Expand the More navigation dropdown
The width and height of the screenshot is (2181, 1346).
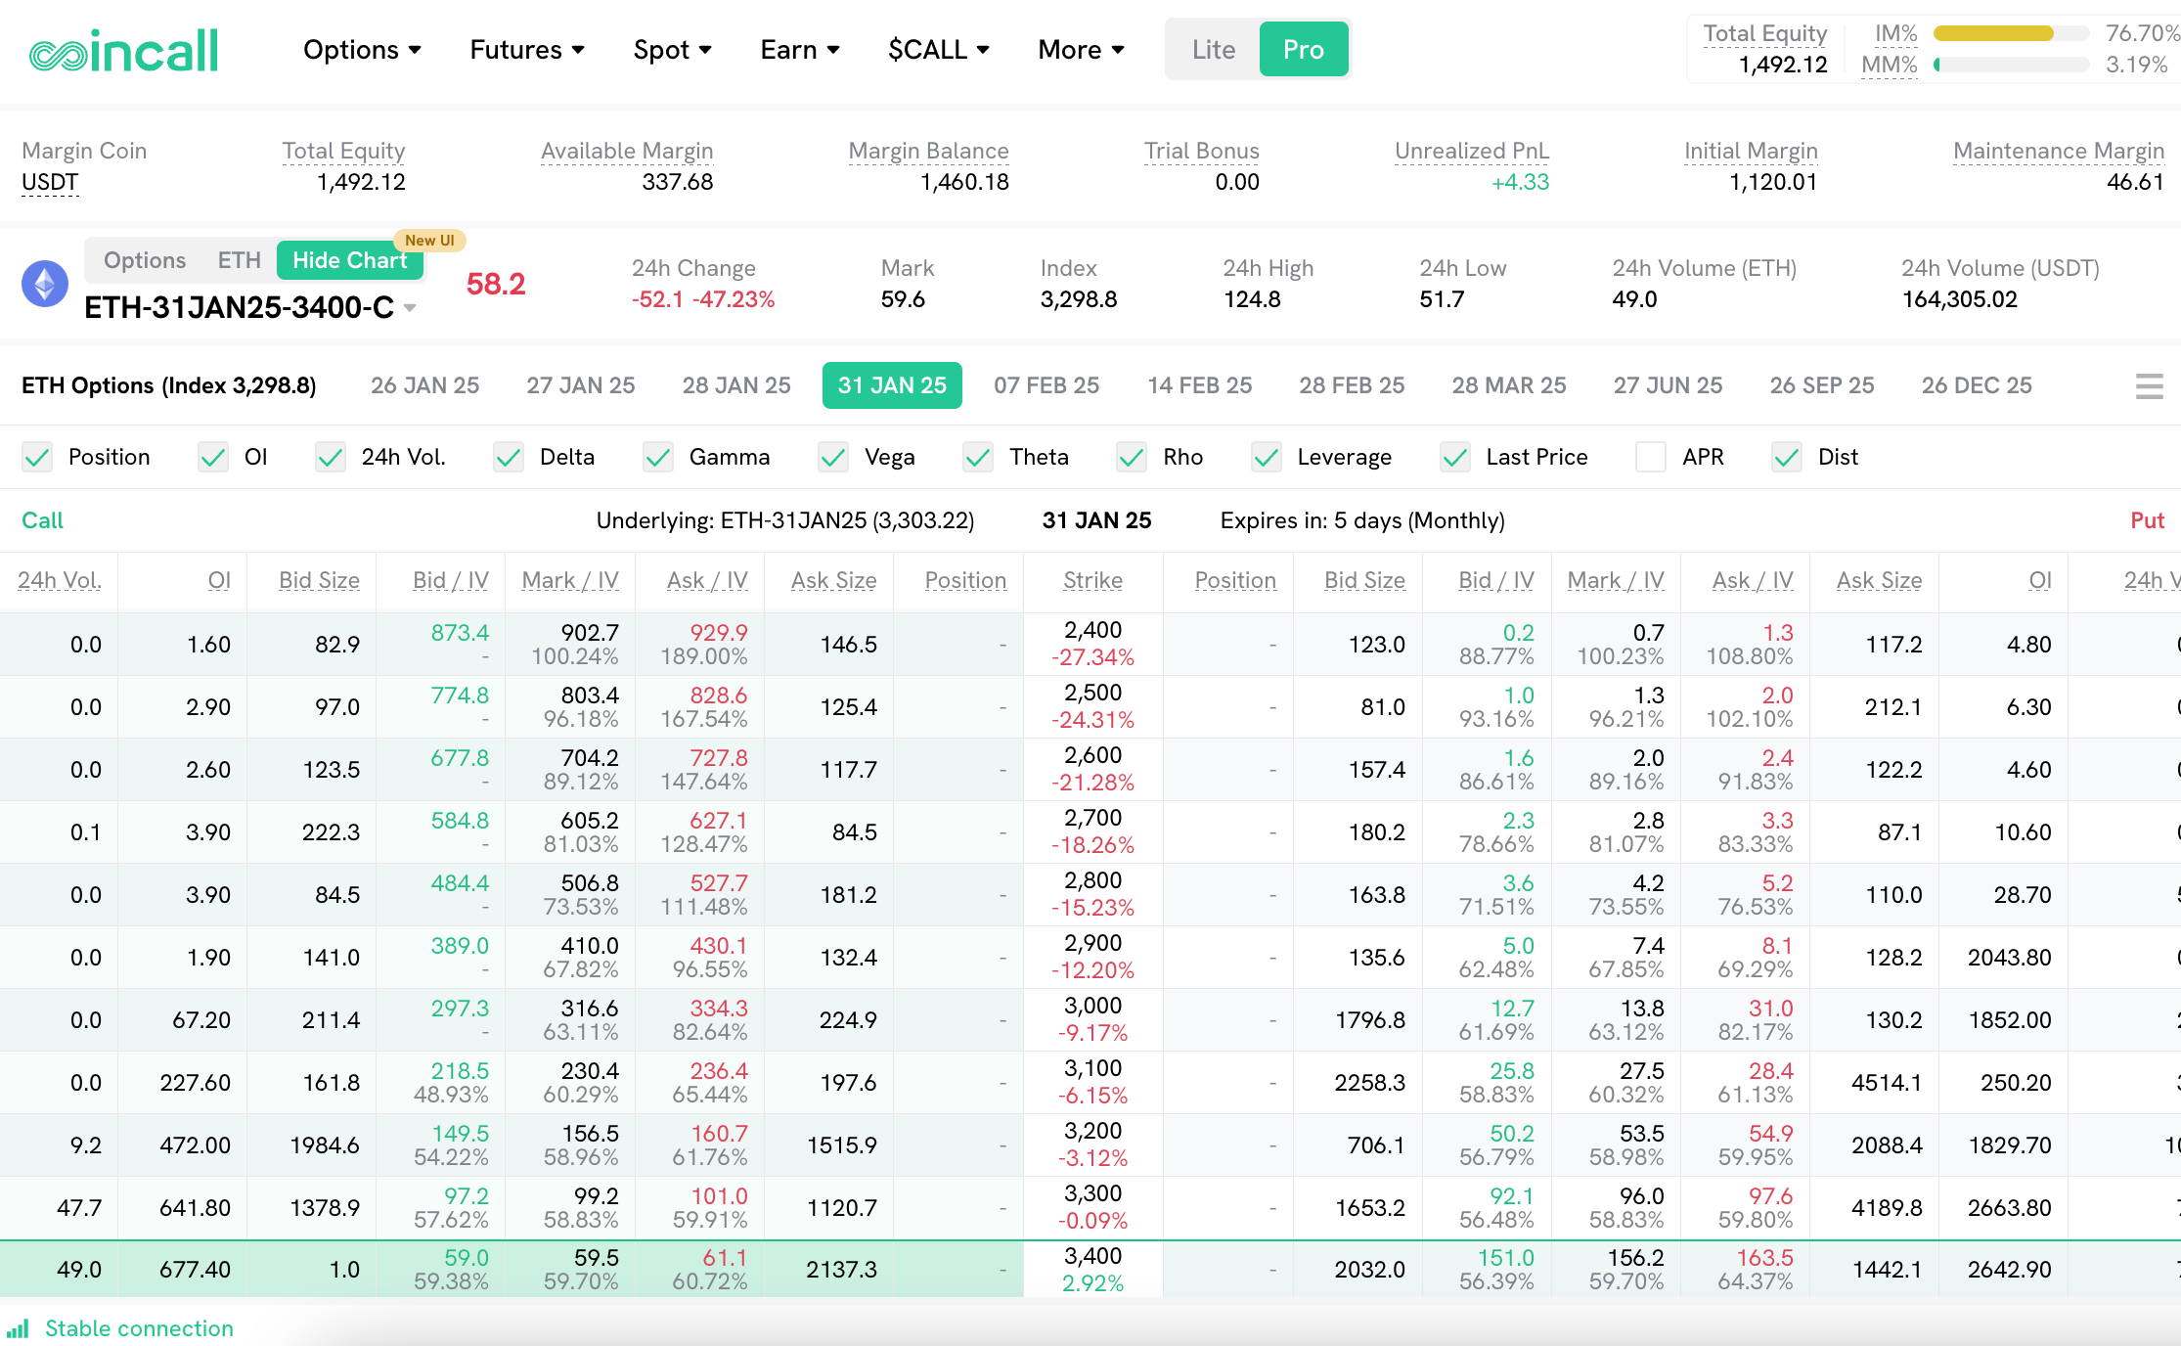(x=1080, y=49)
